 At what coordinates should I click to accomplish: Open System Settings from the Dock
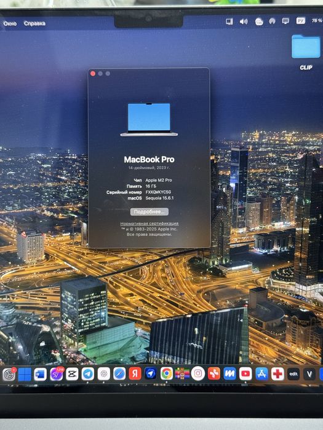pos(9,374)
